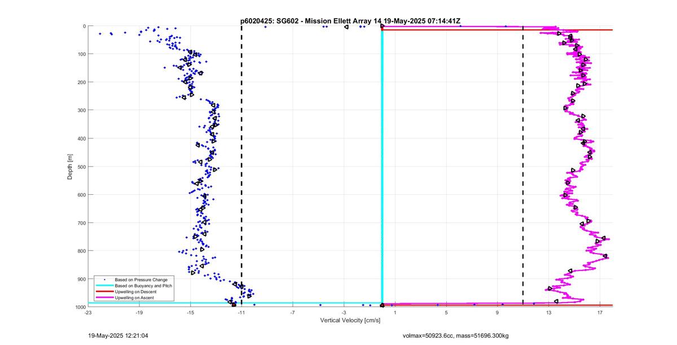This screenshot has width=677, height=345.
Task: Select the 'Depth [m]' y-axis label
Action: tap(71, 167)
